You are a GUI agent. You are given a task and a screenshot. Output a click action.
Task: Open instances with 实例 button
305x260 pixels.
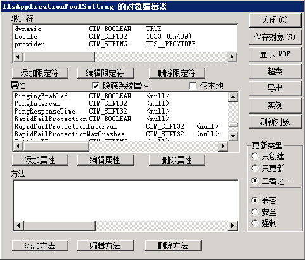pyautogui.click(x=275, y=105)
